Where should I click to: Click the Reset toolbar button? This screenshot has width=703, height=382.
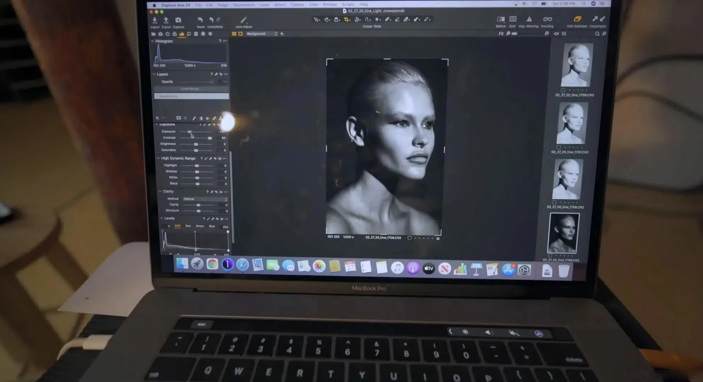tap(201, 21)
